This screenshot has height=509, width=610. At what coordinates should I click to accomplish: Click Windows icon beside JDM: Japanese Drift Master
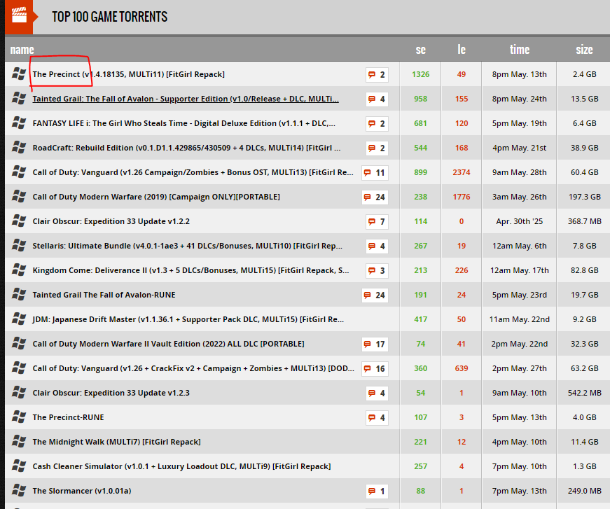pos(19,319)
